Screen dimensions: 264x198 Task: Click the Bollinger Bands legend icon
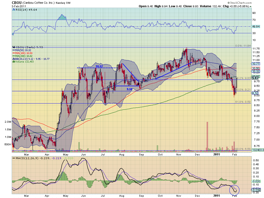click(x=14, y=59)
